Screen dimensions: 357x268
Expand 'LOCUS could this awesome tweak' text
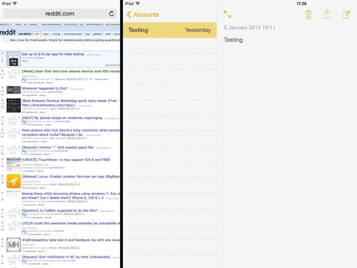click(24, 232)
